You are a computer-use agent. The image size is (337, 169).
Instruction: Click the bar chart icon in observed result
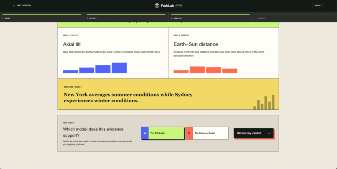pos(264,102)
